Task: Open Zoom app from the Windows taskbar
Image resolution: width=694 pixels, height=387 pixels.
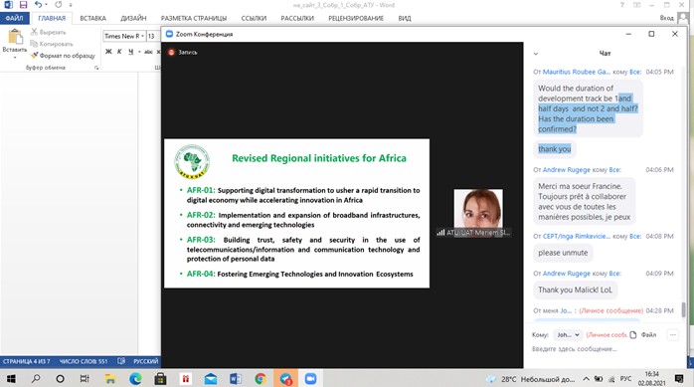Action: pyautogui.click(x=310, y=379)
